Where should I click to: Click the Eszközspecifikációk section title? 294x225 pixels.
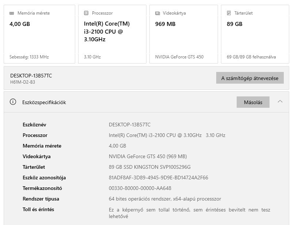44,103
